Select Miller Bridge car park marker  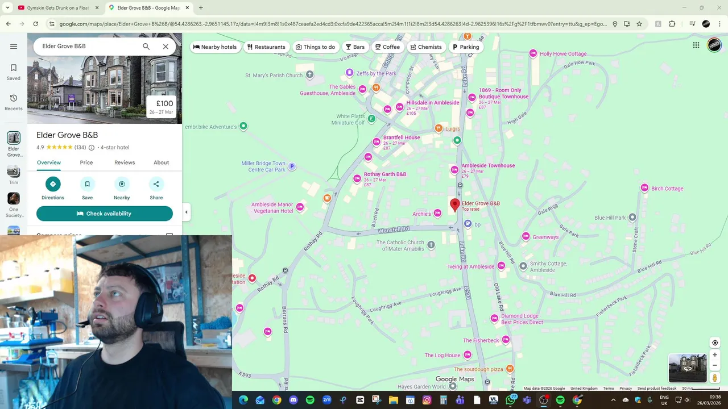292,166
